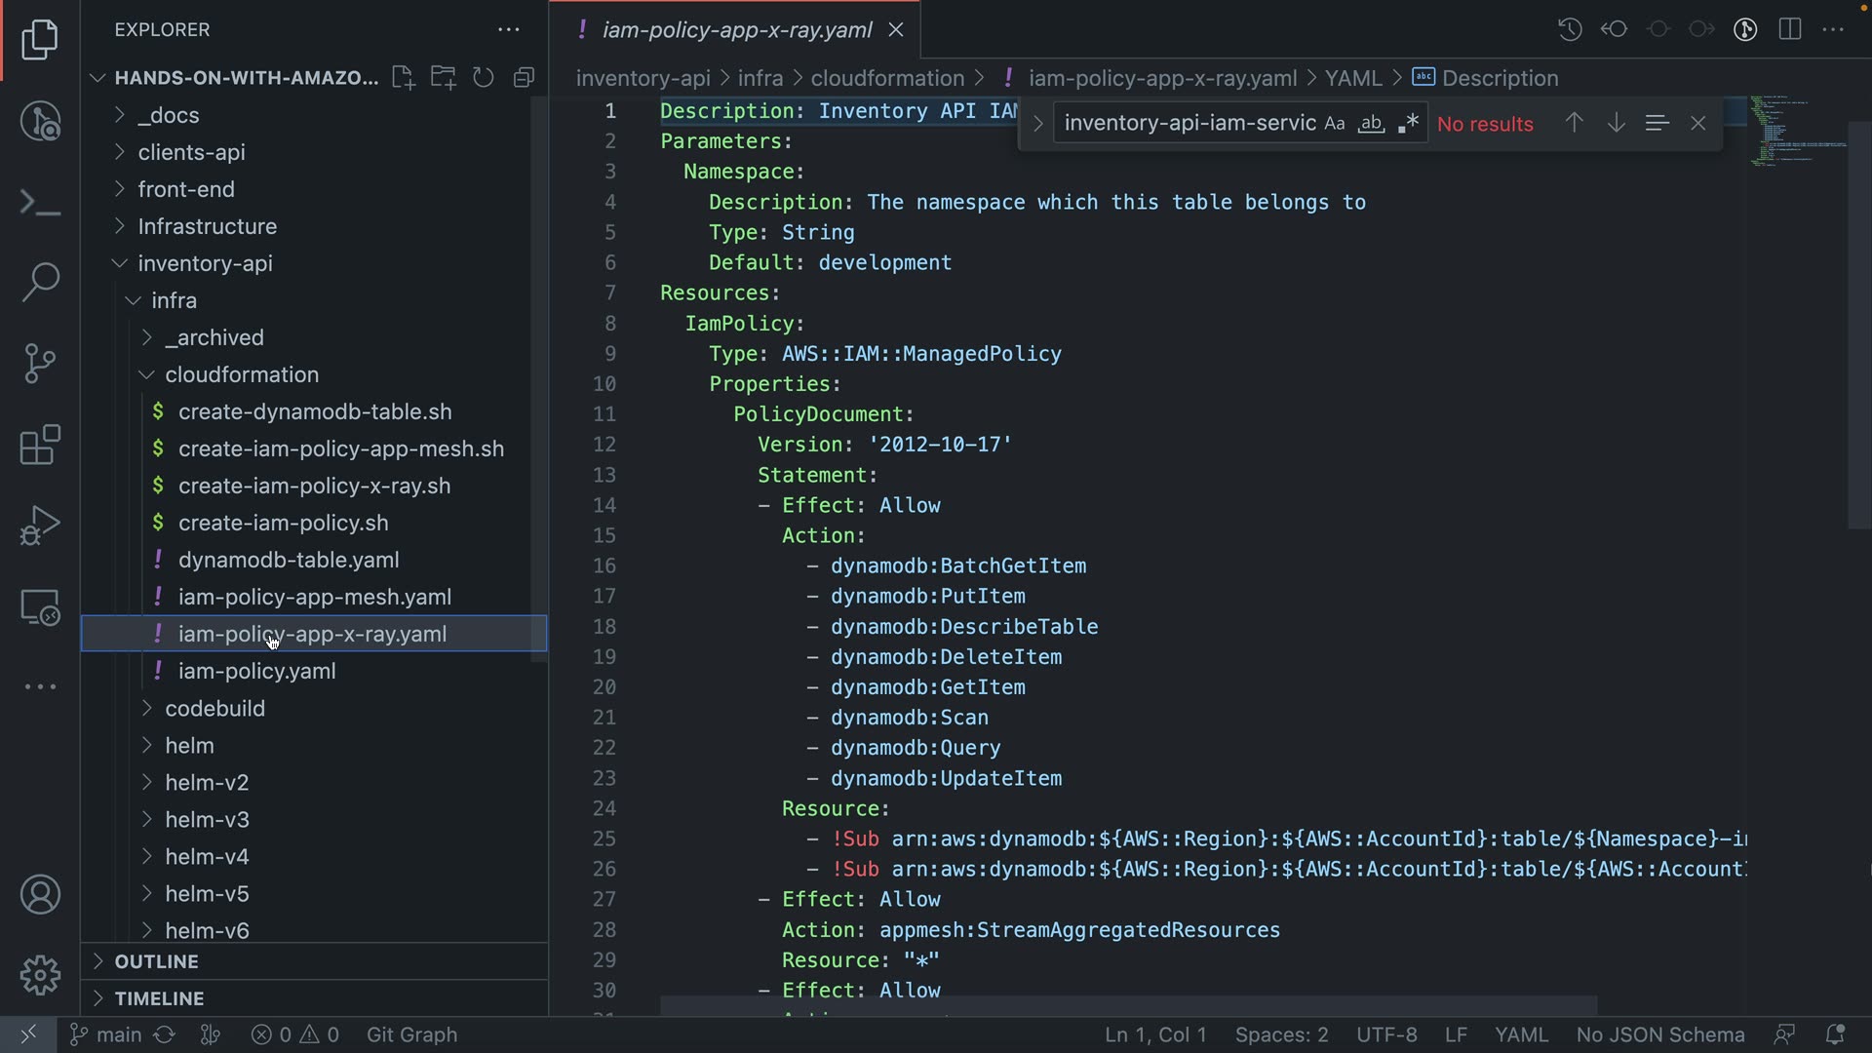Toggle Match Whole Word in find
Image resolution: width=1872 pixels, height=1053 pixels.
click(1371, 124)
